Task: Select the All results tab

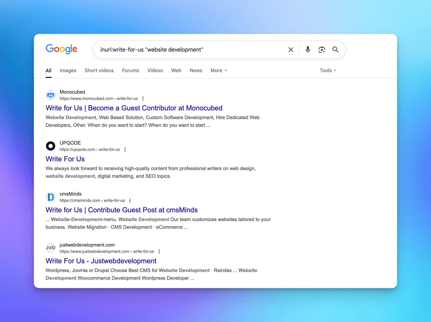Action: click(48, 71)
